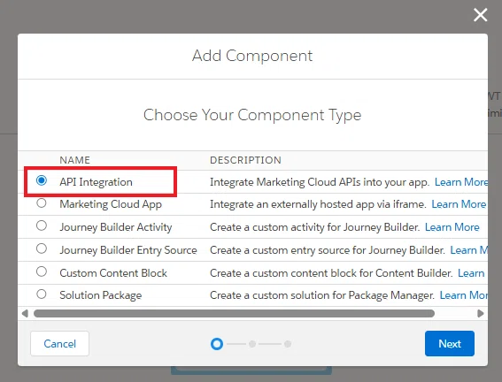The image size is (502, 382).
Task: Open Learn More for API Integration
Action: click(x=461, y=182)
